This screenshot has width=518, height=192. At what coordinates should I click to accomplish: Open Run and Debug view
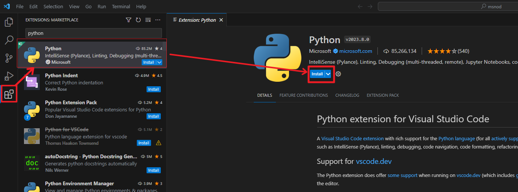9,76
